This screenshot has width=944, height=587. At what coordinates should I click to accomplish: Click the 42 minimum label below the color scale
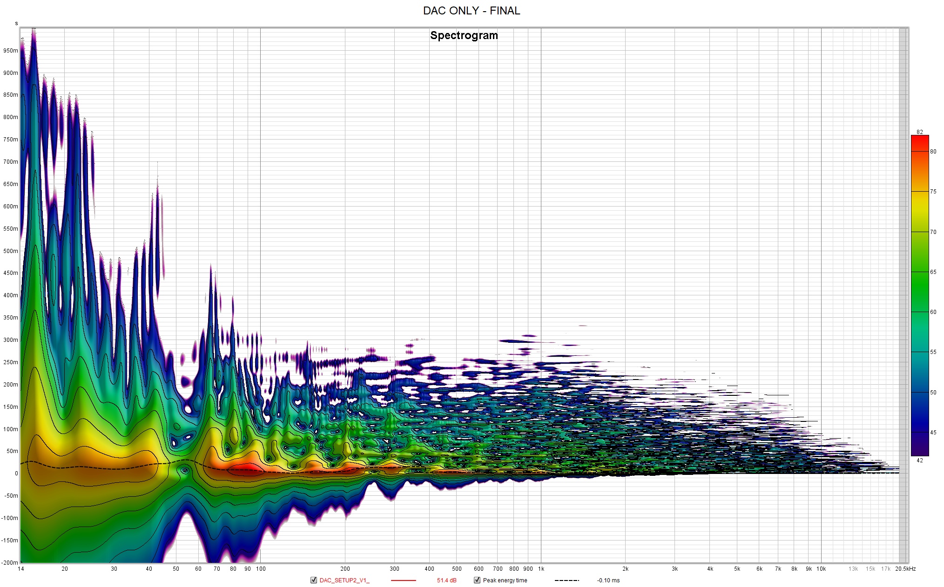click(920, 460)
